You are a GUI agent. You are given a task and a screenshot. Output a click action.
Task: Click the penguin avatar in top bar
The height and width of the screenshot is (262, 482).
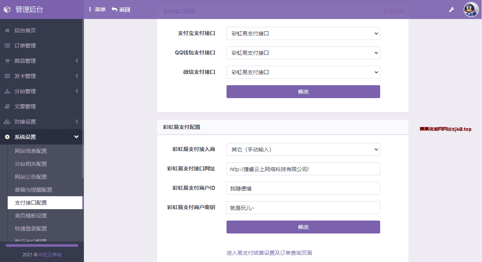click(471, 10)
